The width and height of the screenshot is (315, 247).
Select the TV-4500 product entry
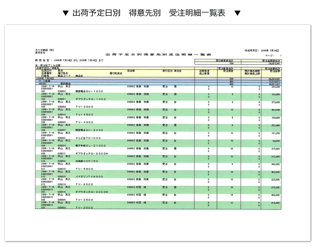click(x=84, y=115)
